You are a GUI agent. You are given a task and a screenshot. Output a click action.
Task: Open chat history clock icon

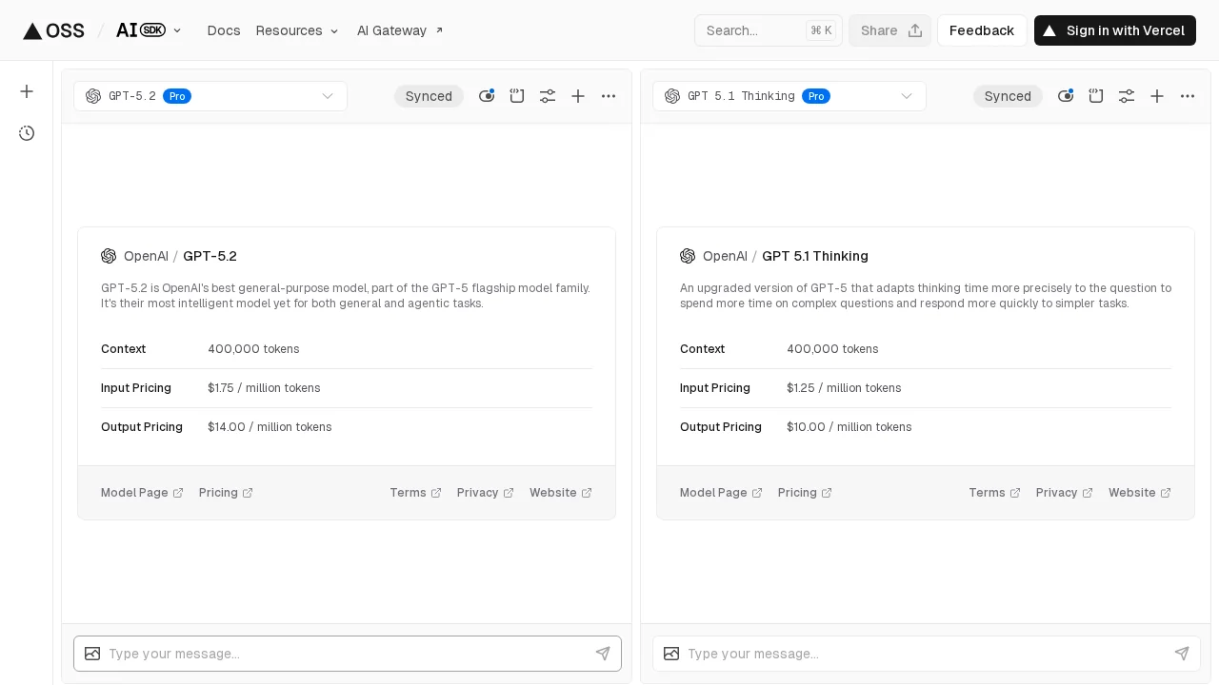(27, 133)
